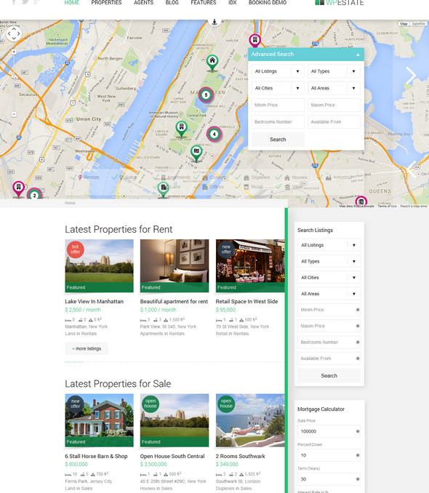Toggle the Duplexes map filter checkbox
This screenshot has width=429, height=493.
tap(238, 177)
